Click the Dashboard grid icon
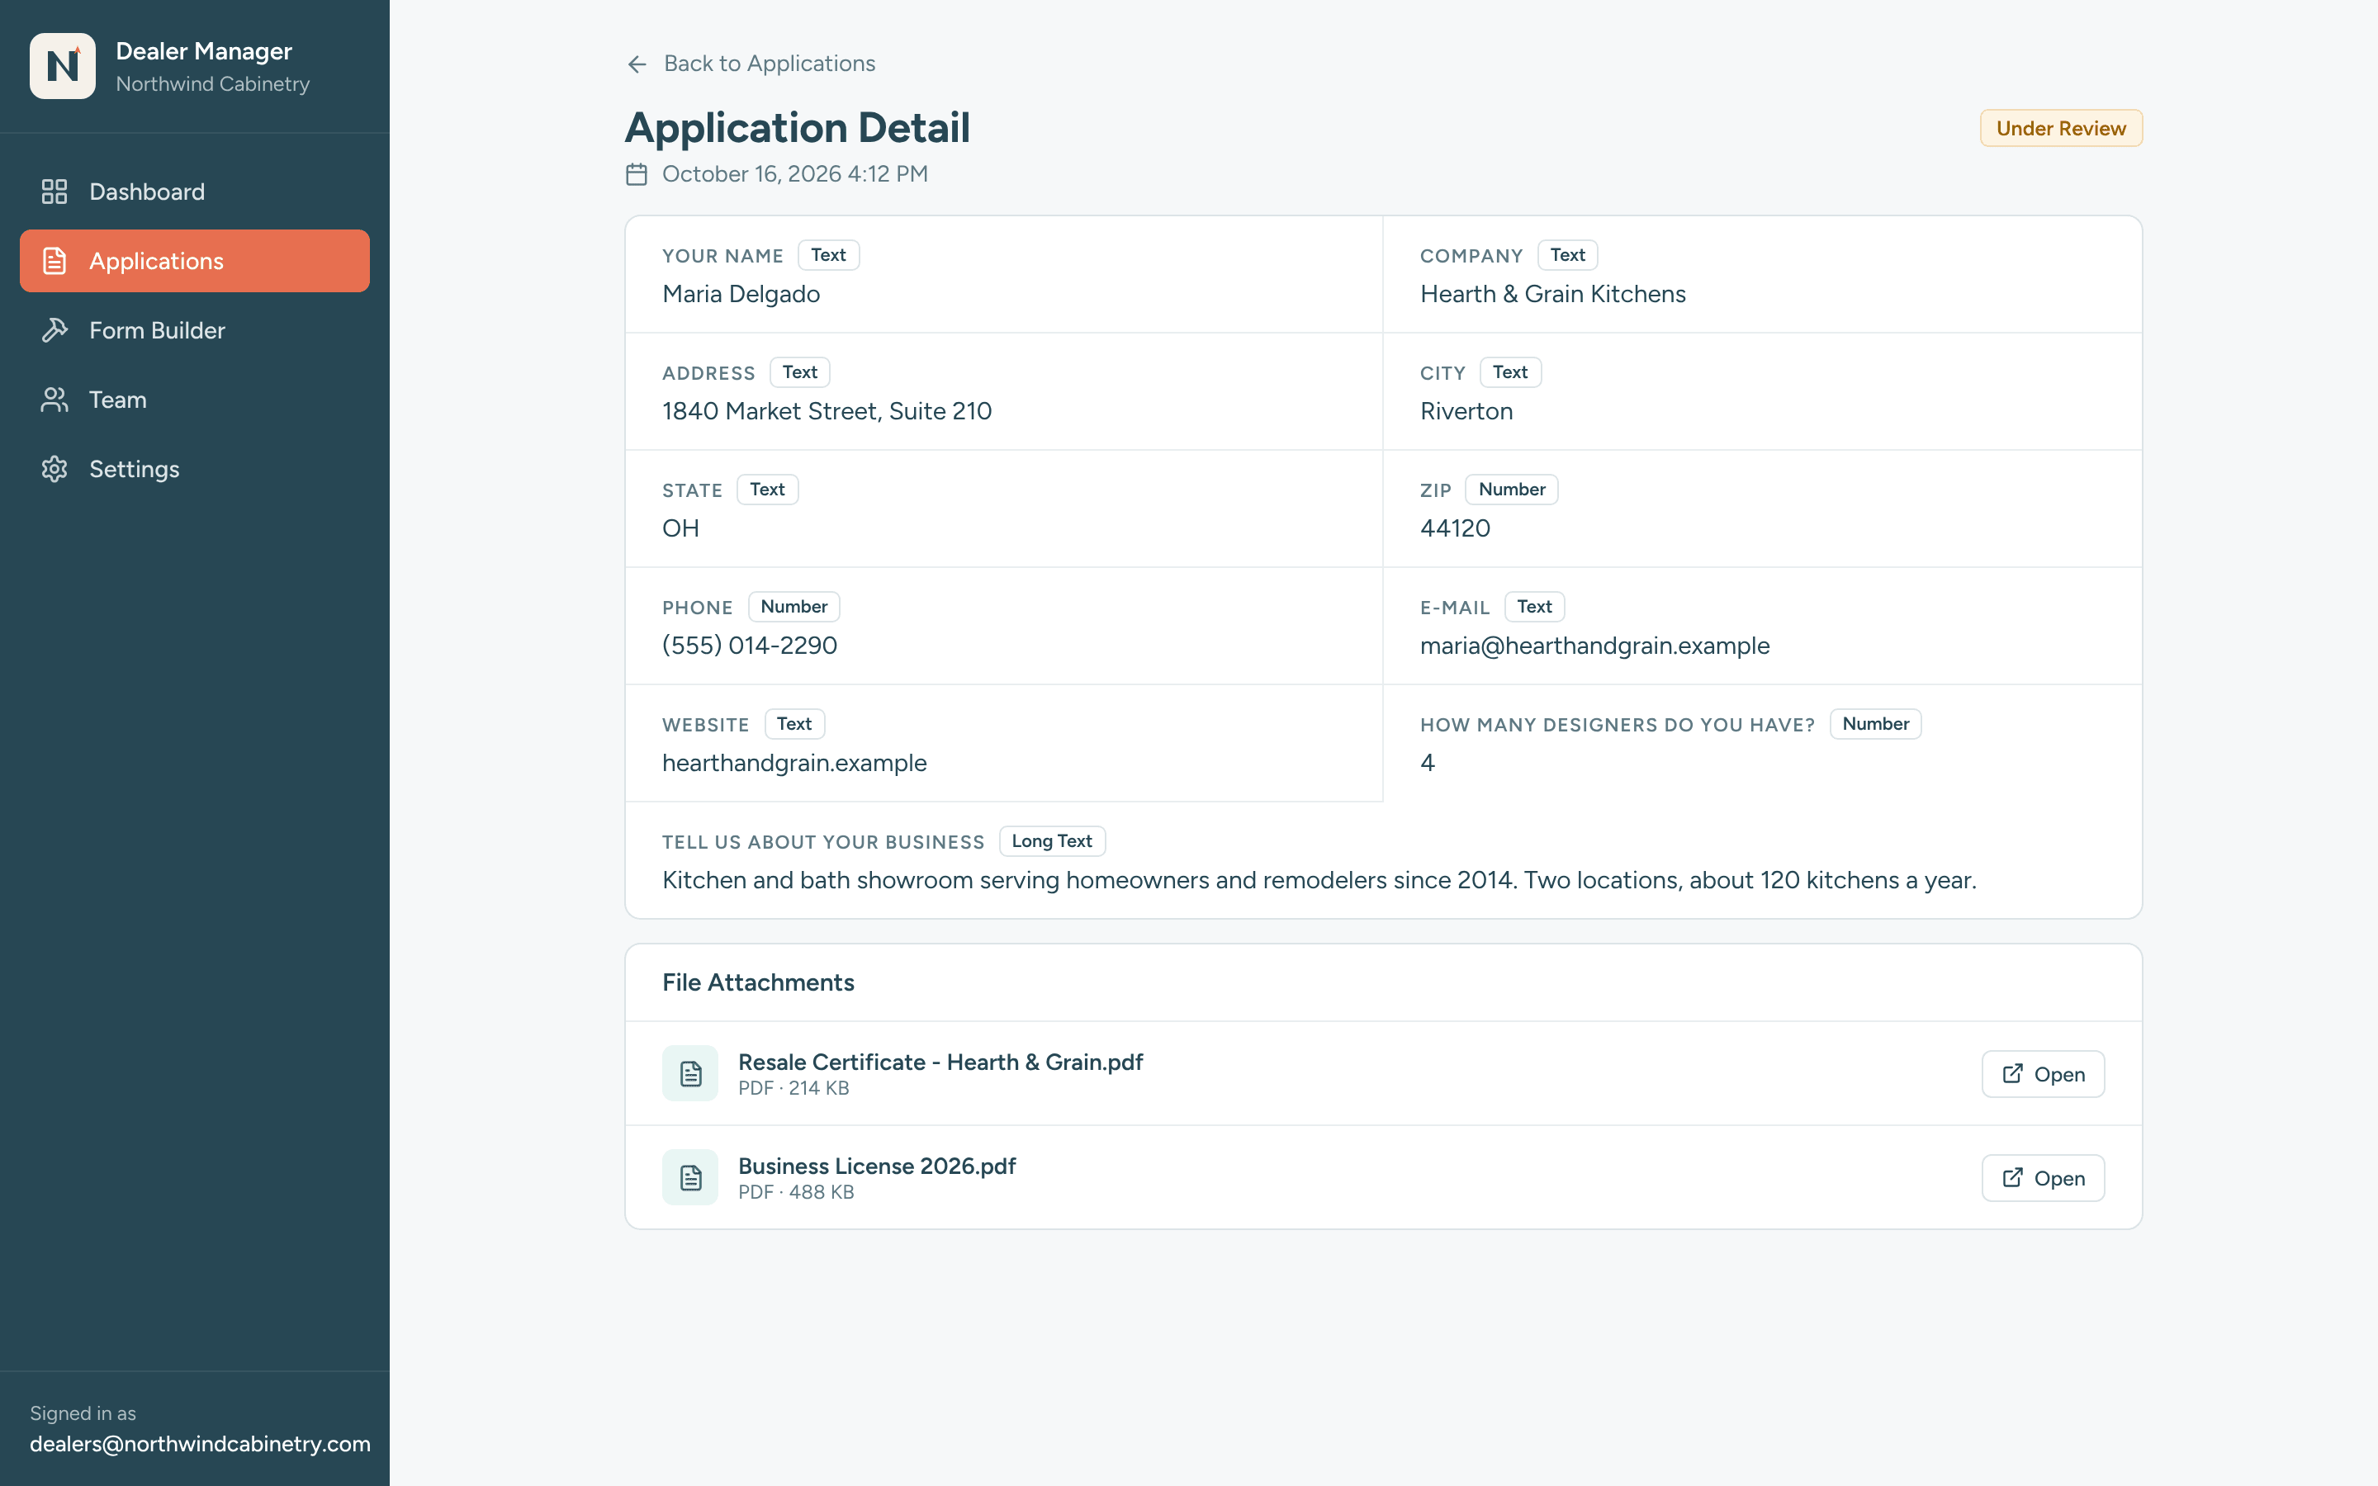 coord(54,192)
